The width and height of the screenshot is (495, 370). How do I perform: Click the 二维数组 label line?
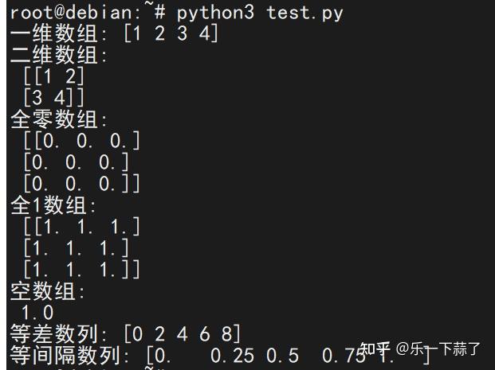point(59,55)
